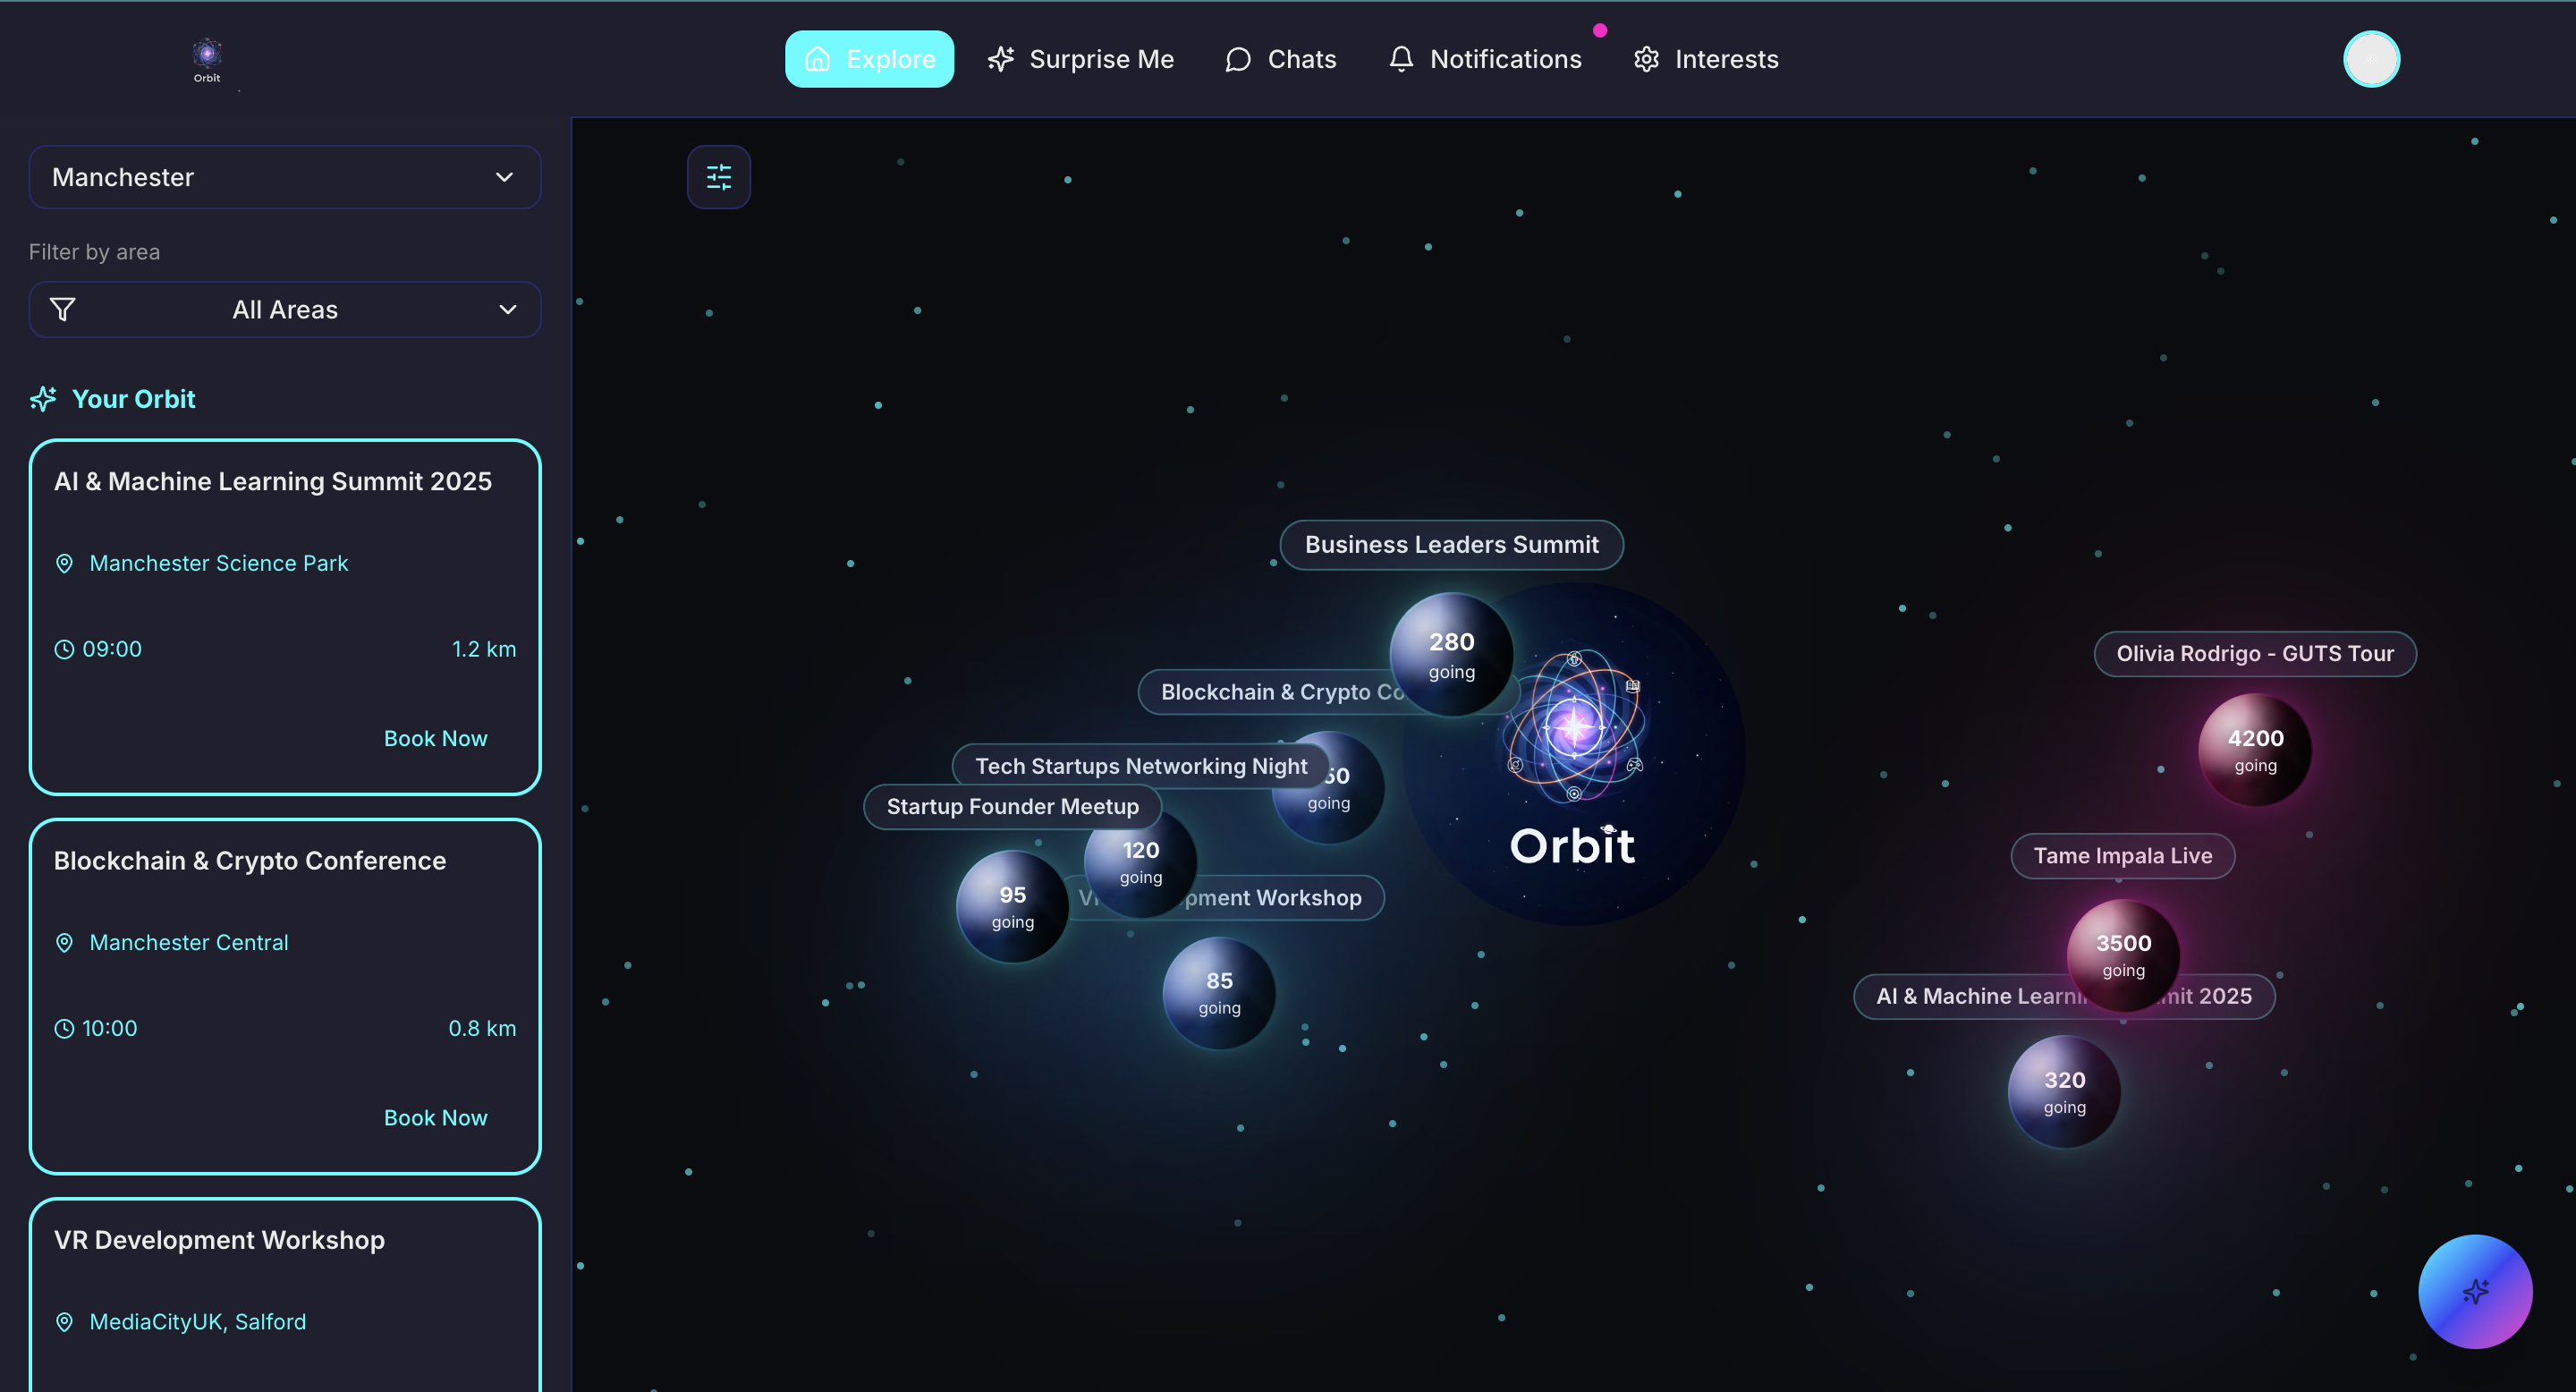
Task: Book Now for AI & Machine Learning Summit
Action: pyautogui.click(x=435, y=738)
